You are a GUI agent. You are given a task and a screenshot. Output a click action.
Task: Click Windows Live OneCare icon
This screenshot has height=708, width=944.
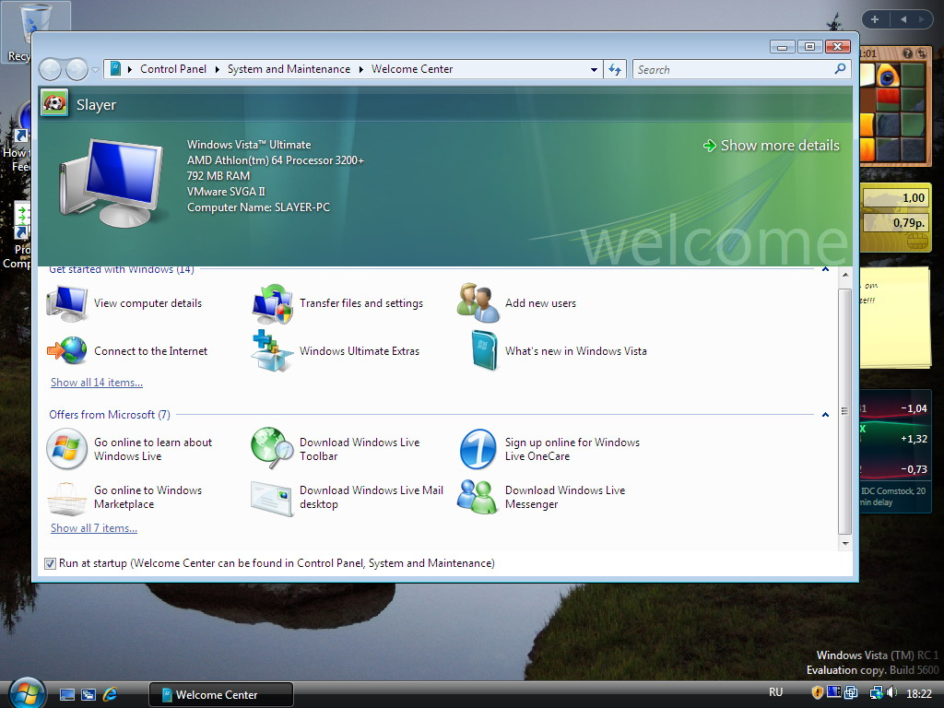point(478,449)
